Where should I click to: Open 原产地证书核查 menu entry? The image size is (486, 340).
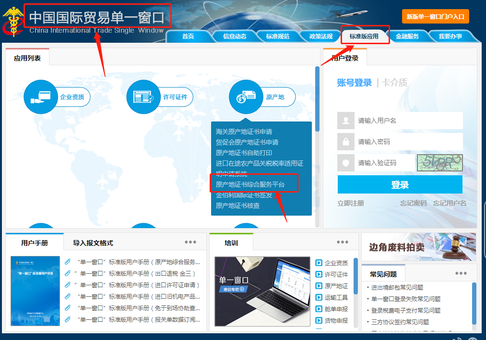[x=237, y=206]
